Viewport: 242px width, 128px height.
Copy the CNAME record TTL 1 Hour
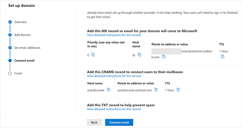coord(178,90)
